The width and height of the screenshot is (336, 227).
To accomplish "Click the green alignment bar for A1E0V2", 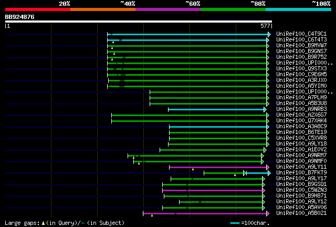I will pyautogui.click(x=212, y=150).
